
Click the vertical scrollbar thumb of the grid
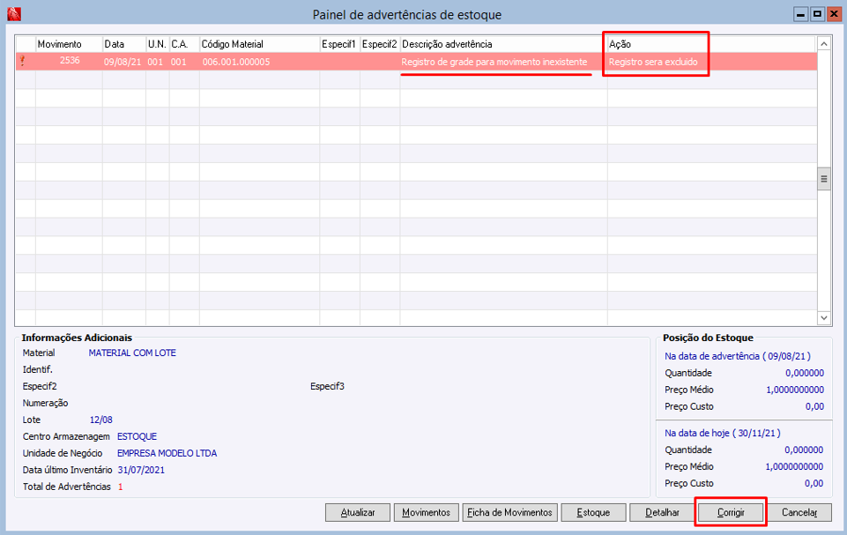[x=824, y=179]
